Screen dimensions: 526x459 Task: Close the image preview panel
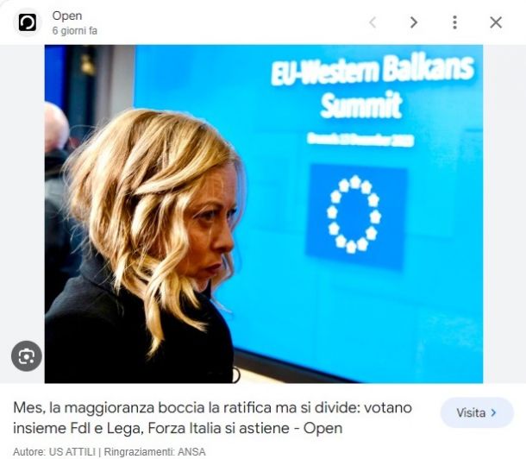[496, 22]
